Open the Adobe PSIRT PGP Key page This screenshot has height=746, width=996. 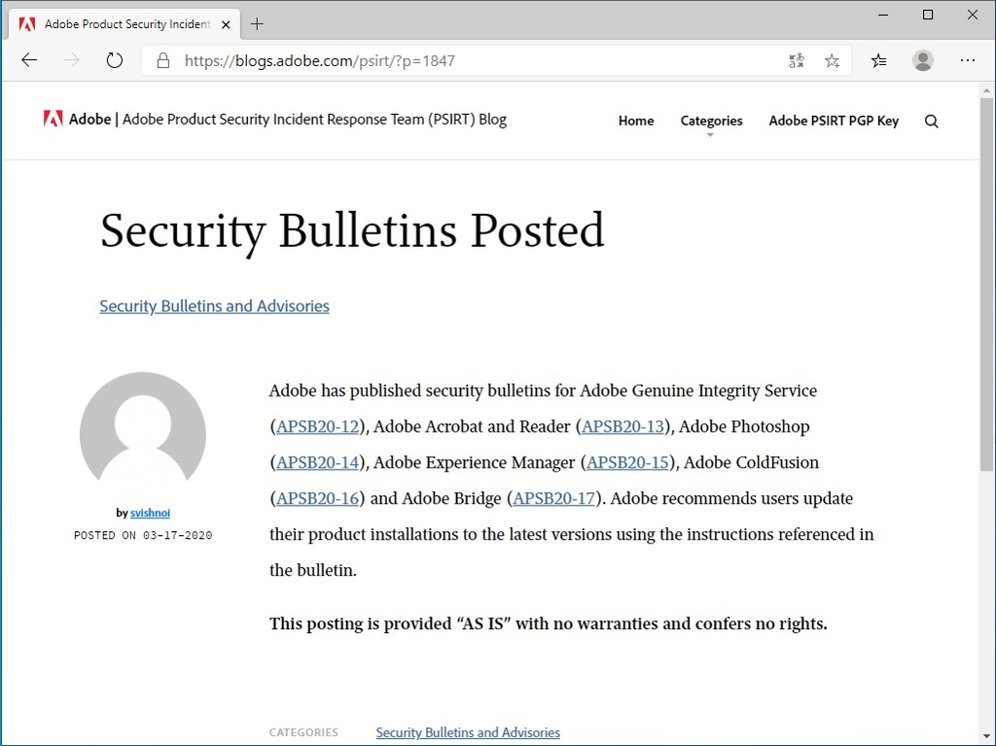[x=834, y=121]
